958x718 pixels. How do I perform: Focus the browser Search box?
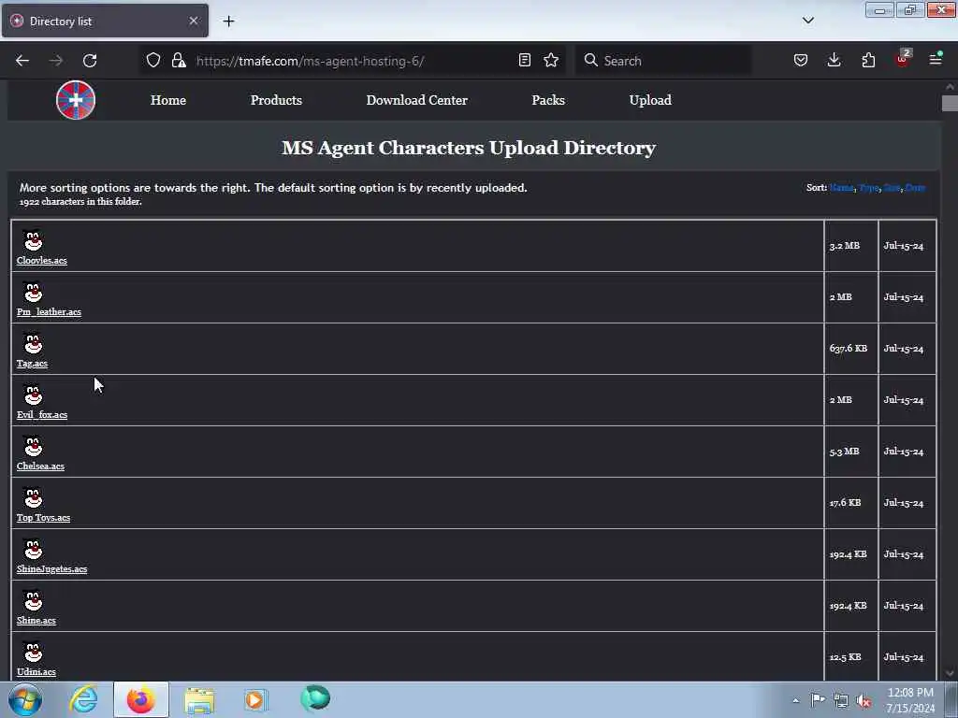tap(663, 61)
